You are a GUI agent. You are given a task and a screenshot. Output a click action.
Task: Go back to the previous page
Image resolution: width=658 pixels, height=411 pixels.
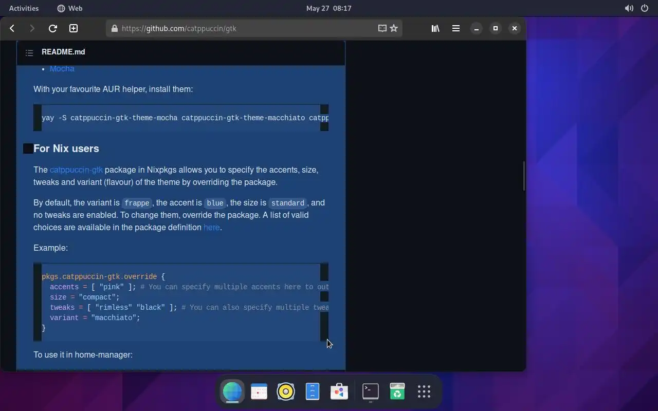click(x=12, y=28)
